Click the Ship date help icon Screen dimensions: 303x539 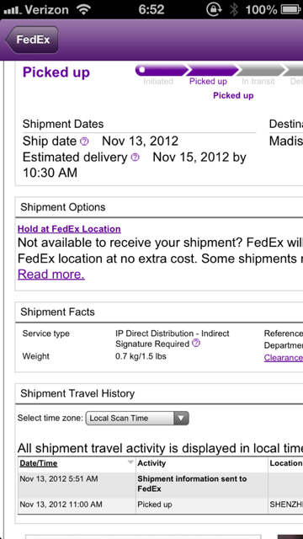(84, 141)
